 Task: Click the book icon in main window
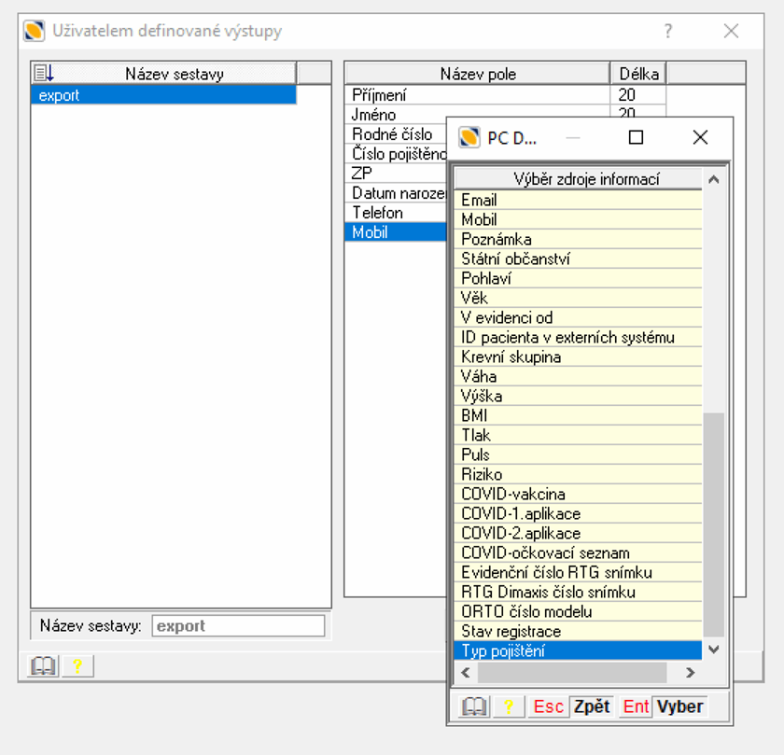pyautogui.click(x=43, y=665)
